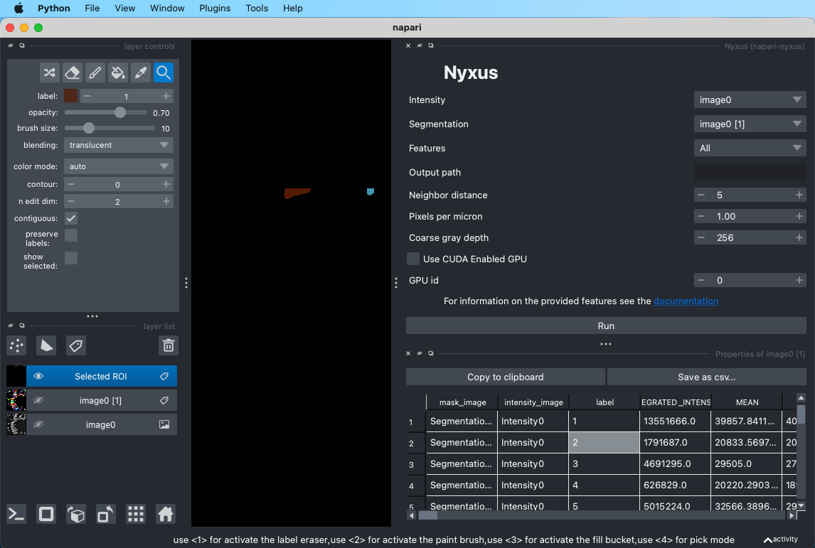Open the Nyxus documentation link
The height and width of the screenshot is (548, 815).
pos(686,301)
